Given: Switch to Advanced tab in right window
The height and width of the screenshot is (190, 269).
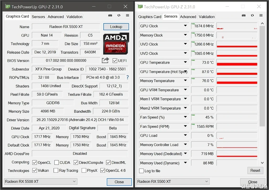Looking at the screenshot, I should (188, 17).
